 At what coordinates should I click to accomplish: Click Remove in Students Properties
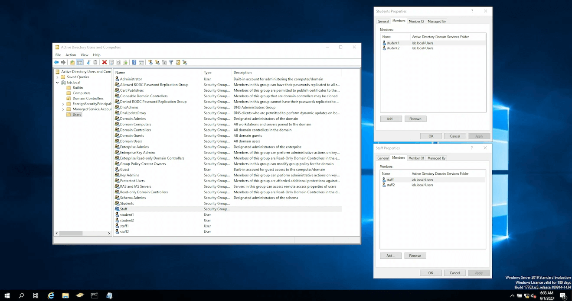pyautogui.click(x=415, y=118)
